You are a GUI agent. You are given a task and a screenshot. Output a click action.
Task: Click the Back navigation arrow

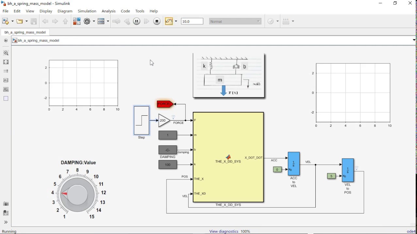pyautogui.click(x=45, y=21)
